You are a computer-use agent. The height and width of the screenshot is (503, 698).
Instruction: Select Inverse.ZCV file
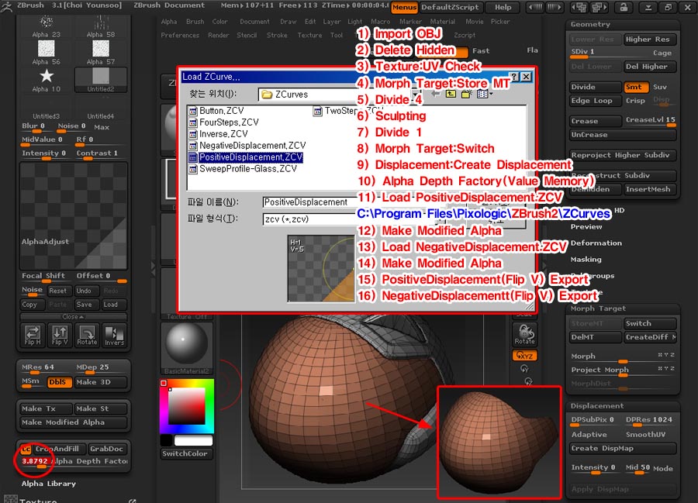click(219, 134)
